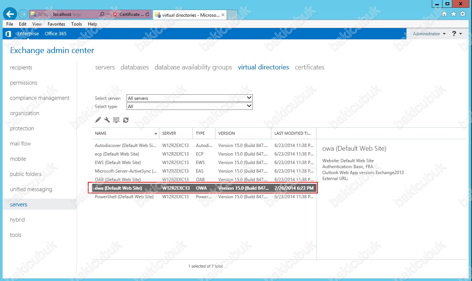The image size is (472, 281).
Task: Open the database availability groups tab
Action: [x=193, y=67]
